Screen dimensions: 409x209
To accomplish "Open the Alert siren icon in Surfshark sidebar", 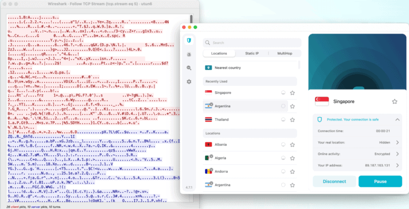I will (189, 54).
